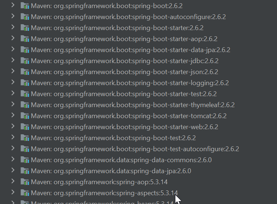Select the spring-data-commons:2.6.0 label
The image size is (277, 204).
(121, 160)
